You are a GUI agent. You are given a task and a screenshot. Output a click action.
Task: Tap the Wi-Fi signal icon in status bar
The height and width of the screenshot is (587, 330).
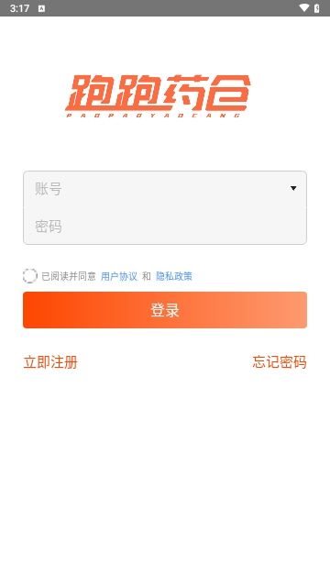click(x=304, y=8)
